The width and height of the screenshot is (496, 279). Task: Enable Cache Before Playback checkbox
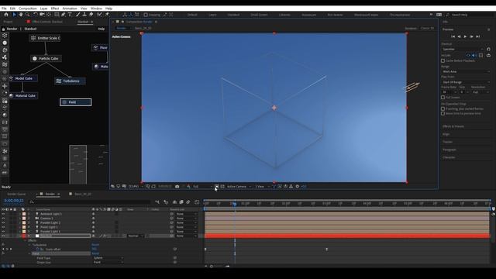point(443,60)
